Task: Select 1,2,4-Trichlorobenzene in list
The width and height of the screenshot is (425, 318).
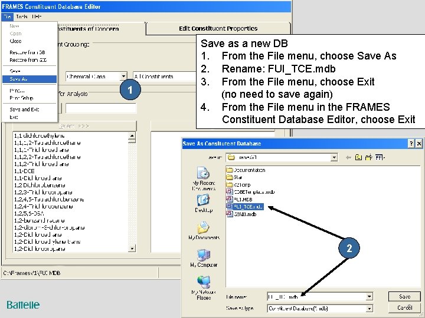Action: (43, 206)
